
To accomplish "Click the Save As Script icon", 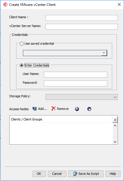I will pos(75,174).
